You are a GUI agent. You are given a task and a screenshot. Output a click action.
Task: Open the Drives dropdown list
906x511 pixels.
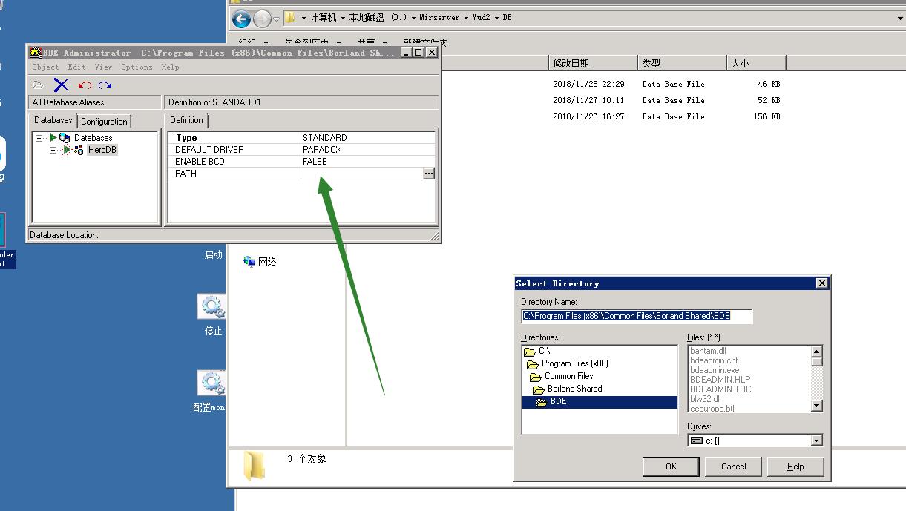coord(816,441)
